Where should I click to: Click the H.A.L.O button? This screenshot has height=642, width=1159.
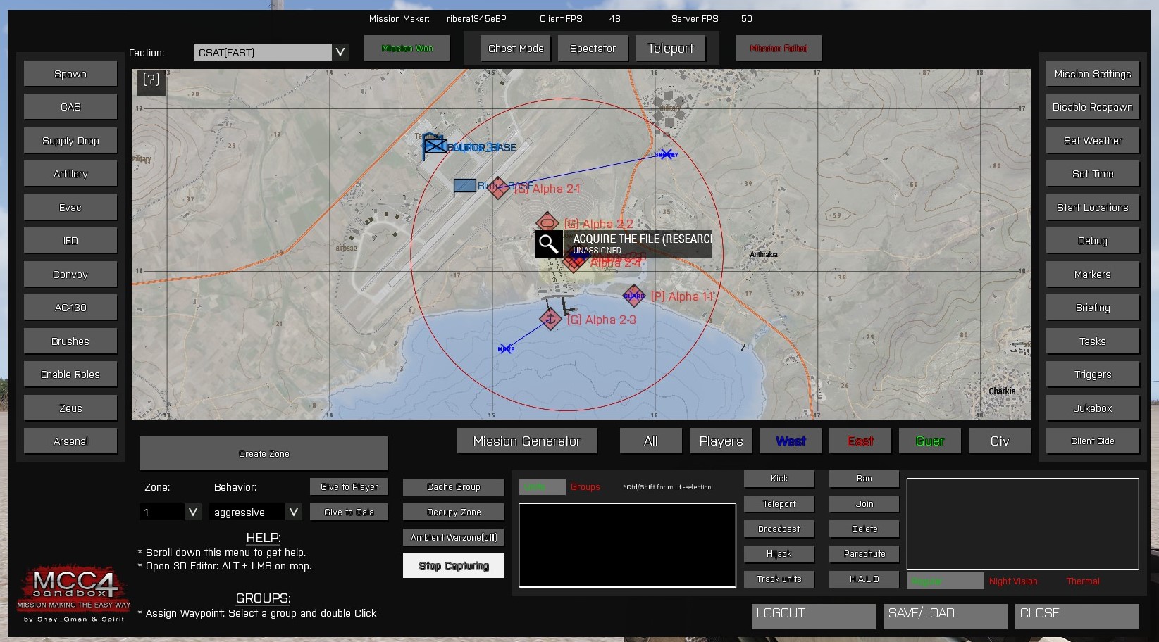pyautogui.click(x=864, y=579)
